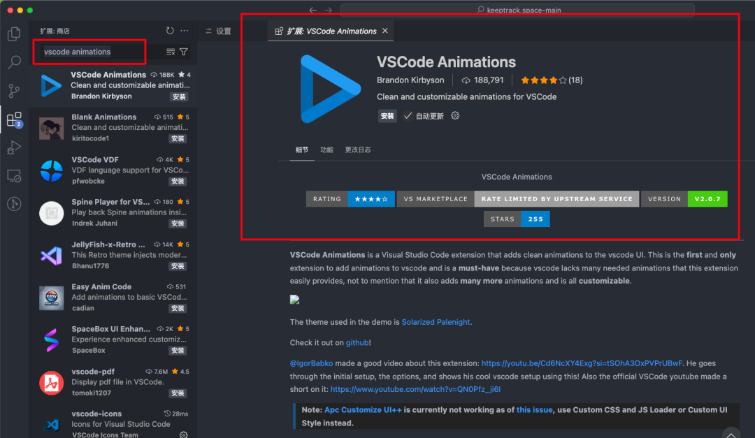Install the vscode-pdf extension
This screenshot has height=438, width=755.
[178, 393]
